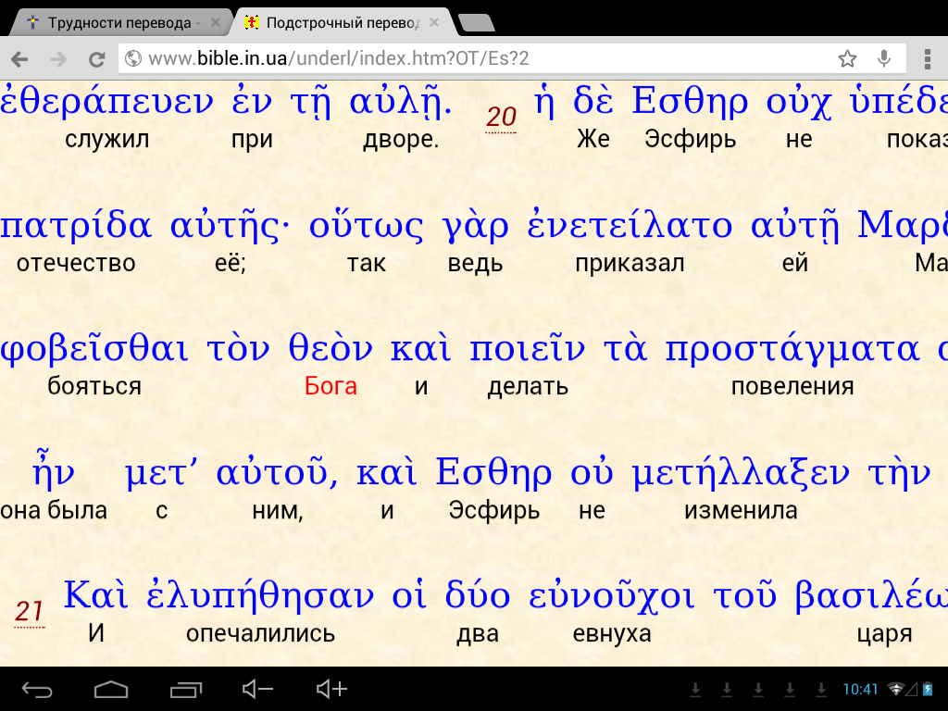This screenshot has height=711, width=948.
Task: Switch to the Трудности перевода tab
Action: (118, 22)
